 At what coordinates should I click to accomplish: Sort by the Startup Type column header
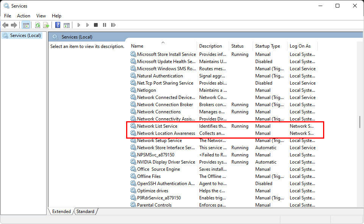pos(270,46)
